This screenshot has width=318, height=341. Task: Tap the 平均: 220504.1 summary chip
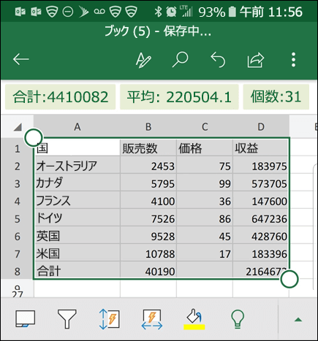point(179,97)
